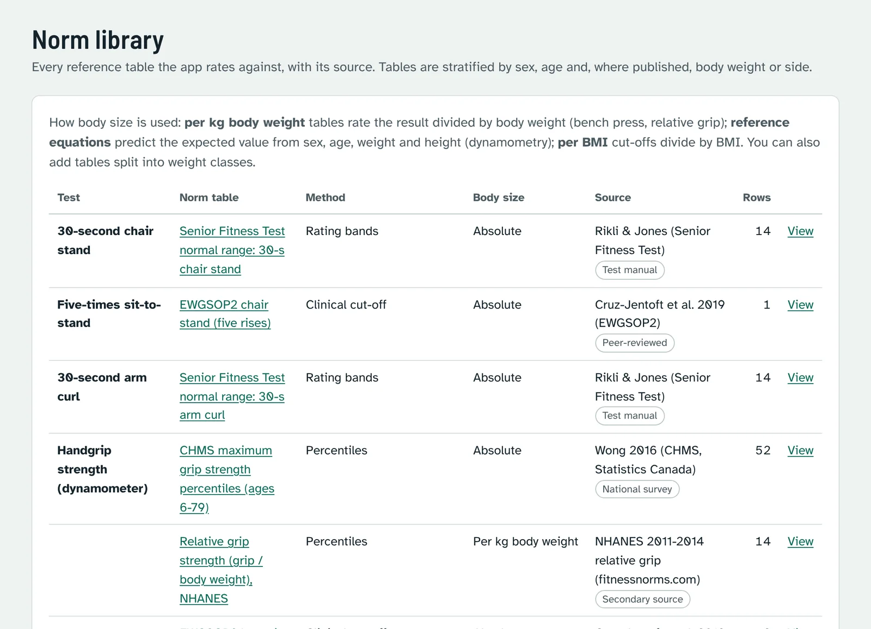Click the Method column header

coord(326,198)
